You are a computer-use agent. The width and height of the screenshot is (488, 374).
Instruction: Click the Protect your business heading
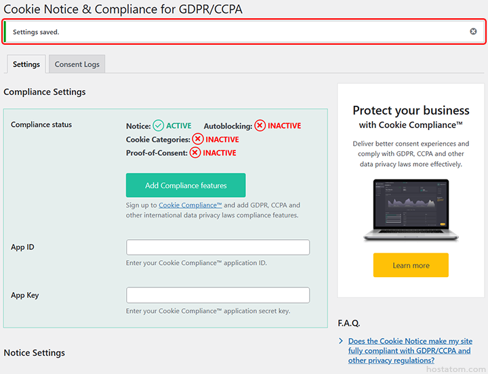(x=411, y=110)
